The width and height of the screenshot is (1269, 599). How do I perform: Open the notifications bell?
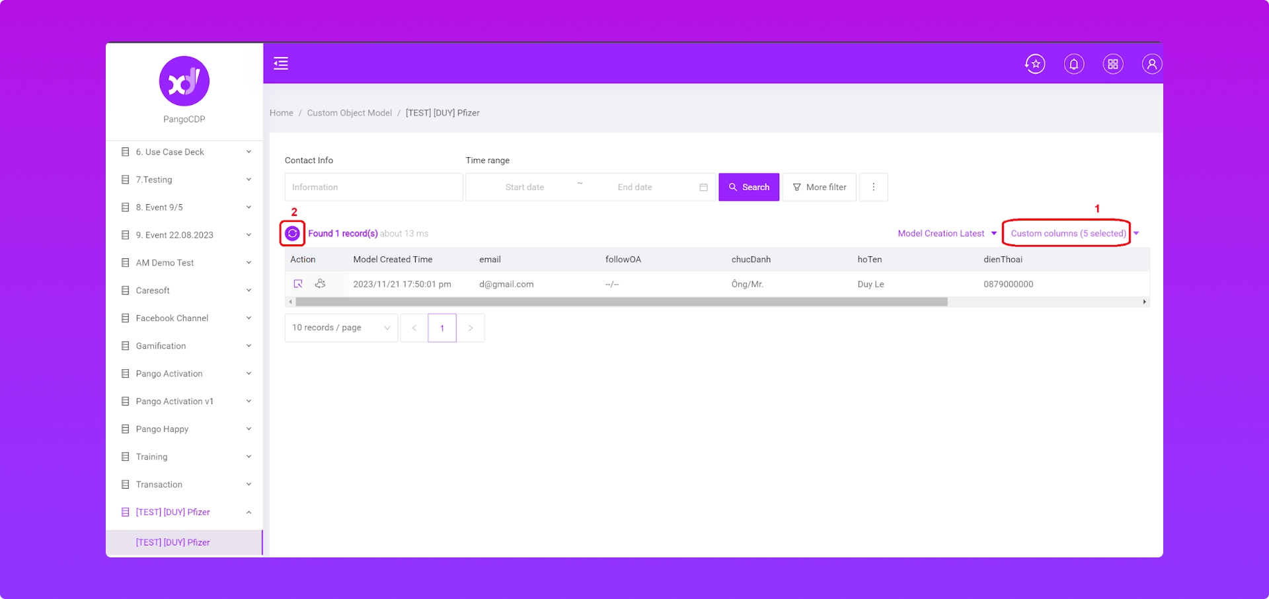[x=1074, y=64]
